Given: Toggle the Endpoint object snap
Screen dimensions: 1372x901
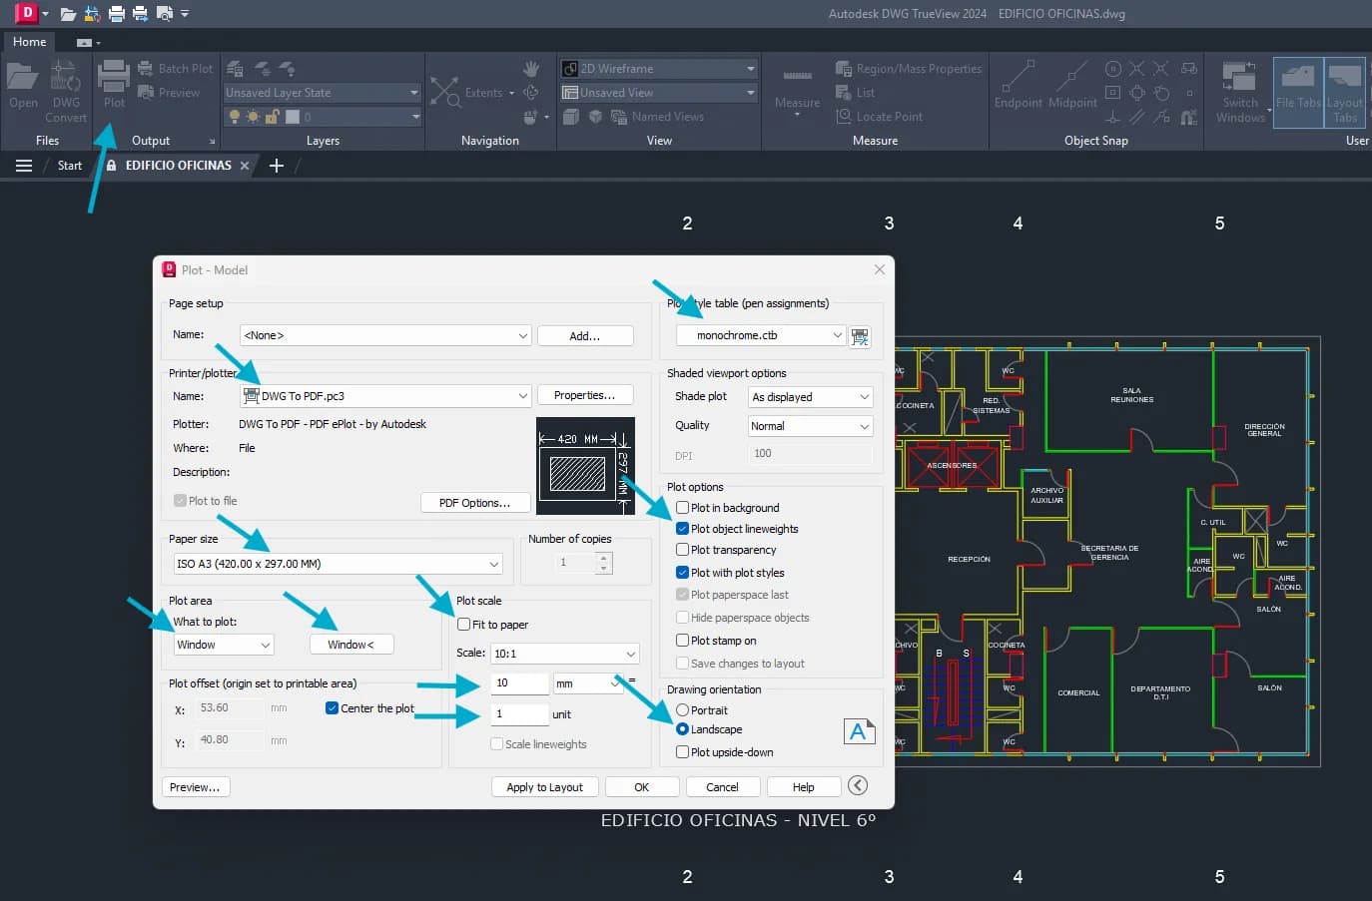Looking at the screenshot, I should (1018, 84).
